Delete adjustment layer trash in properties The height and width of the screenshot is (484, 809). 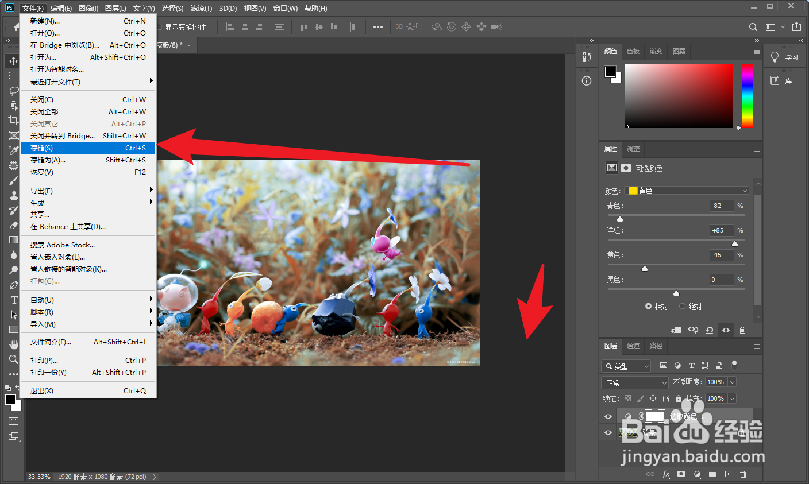[x=742, y=330]
